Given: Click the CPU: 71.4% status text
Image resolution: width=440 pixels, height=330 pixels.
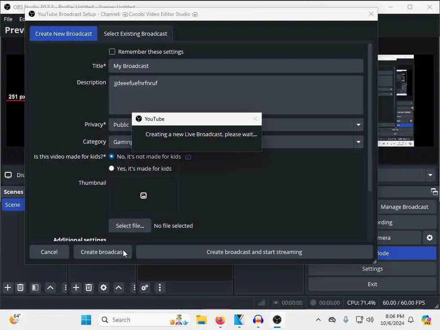Looking at the screenshot, I should coord(361,303).
